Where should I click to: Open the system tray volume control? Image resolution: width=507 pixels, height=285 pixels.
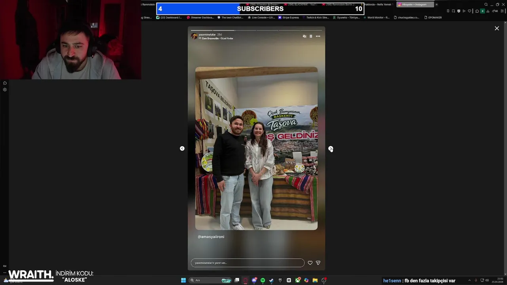pyautogui.click(x=487, y=280)
